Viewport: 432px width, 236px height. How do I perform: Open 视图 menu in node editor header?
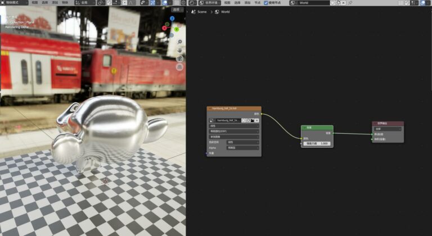click(227, 3)
